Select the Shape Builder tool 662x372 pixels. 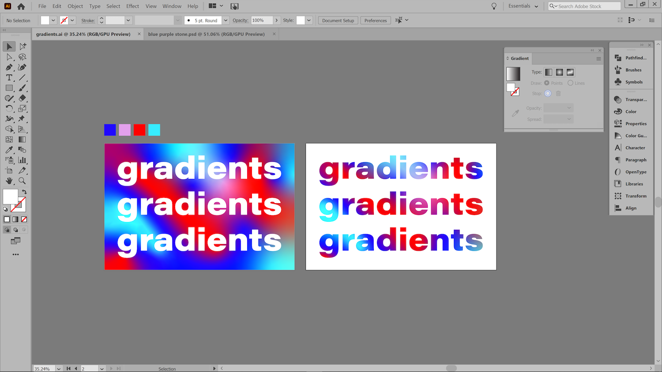click(x=9, y=129)
